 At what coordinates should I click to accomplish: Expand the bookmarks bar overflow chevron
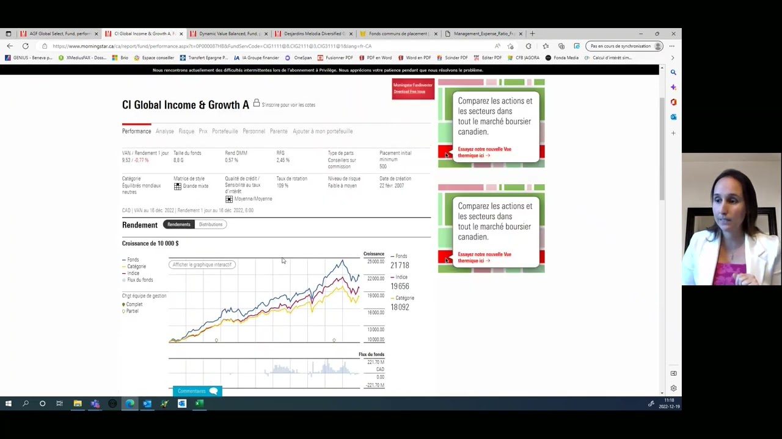[x=672, y=58]
